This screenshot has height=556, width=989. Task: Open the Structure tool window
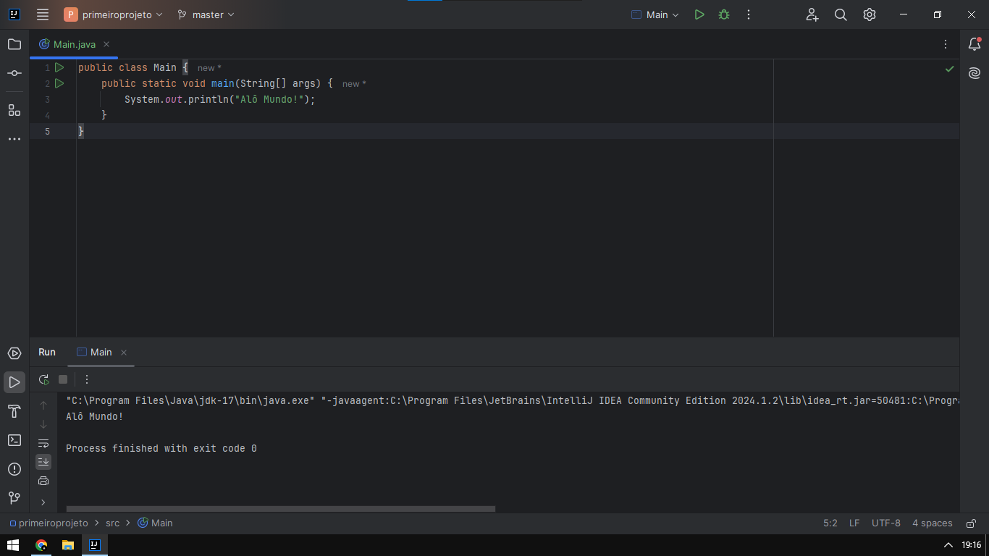tap(14, 110)
